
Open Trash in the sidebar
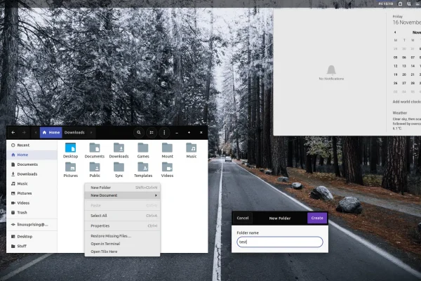[22, 212]
